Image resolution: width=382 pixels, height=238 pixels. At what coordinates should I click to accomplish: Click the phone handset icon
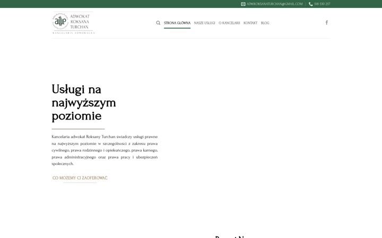[310, 4]
